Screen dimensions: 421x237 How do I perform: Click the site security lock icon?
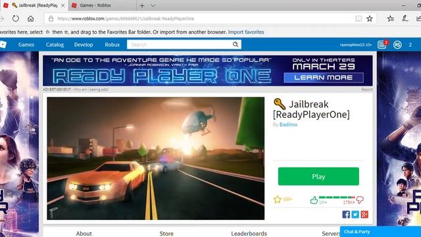coord(51,18)
